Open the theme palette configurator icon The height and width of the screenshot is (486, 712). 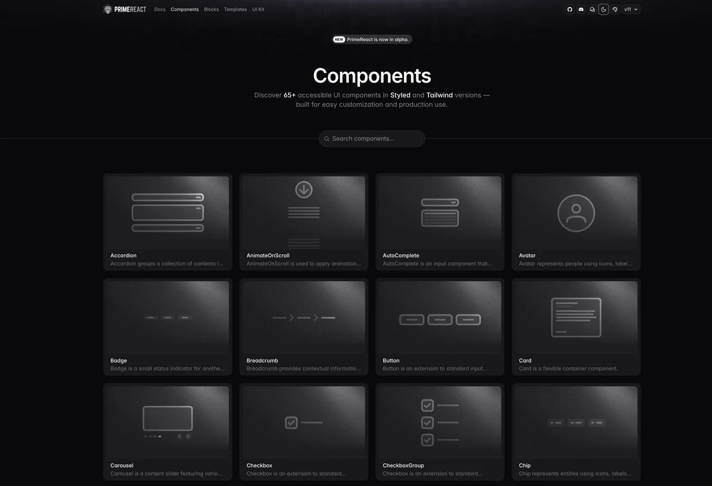point(615,9)
